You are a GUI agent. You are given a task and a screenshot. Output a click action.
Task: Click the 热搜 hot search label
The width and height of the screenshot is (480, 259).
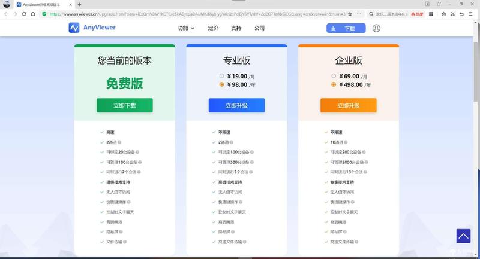click(x=417, y=14)
